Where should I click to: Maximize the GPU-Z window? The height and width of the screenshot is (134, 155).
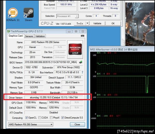pyautogui.click(x=76, y=31)
